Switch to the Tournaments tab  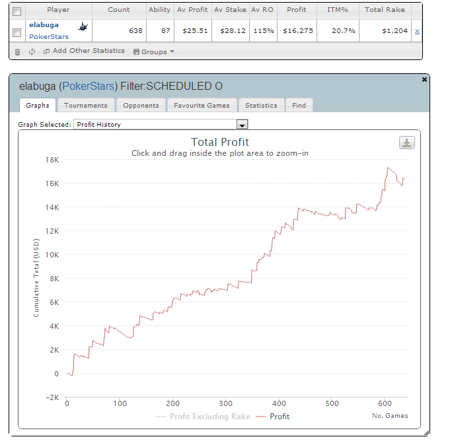click(x=86, y=105)
